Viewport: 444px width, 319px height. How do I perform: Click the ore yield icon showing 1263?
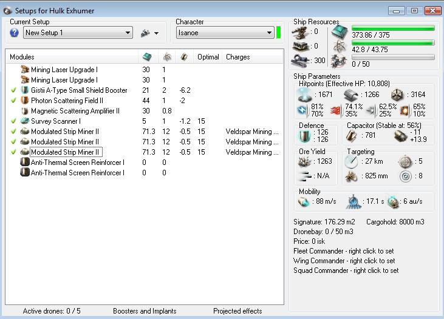[305, 162]
